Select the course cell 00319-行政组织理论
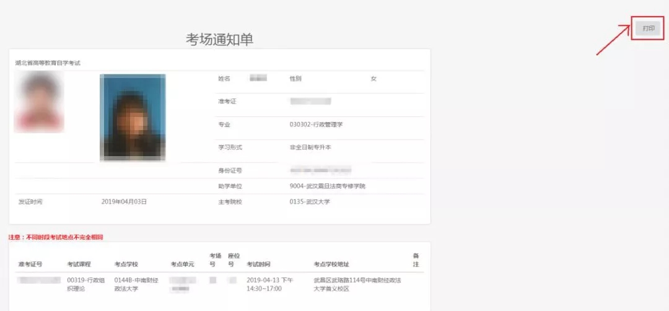The image size is (669, 311). (x=85, y=284)
